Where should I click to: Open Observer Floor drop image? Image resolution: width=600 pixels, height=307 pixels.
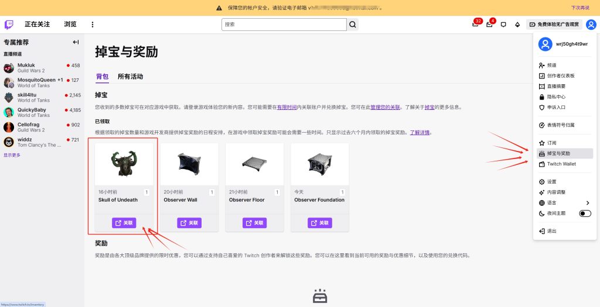(254, 164)
